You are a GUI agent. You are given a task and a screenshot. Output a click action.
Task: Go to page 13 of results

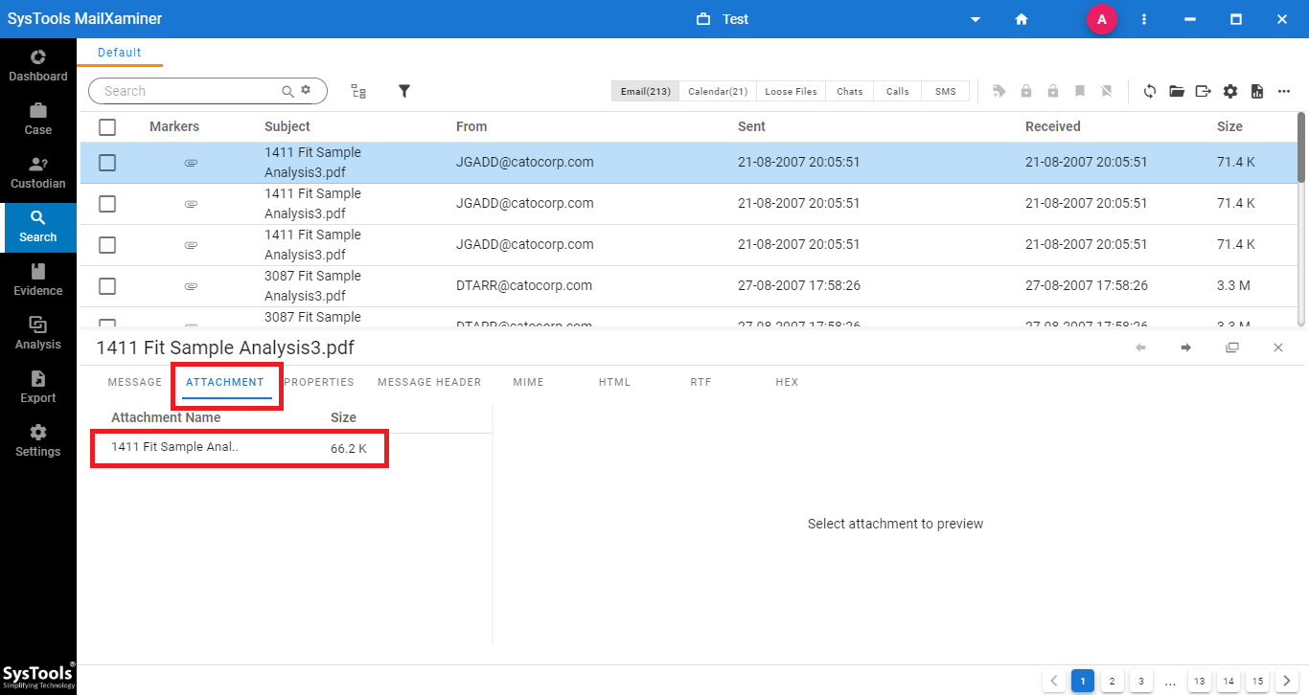(x=1199, y=682)
